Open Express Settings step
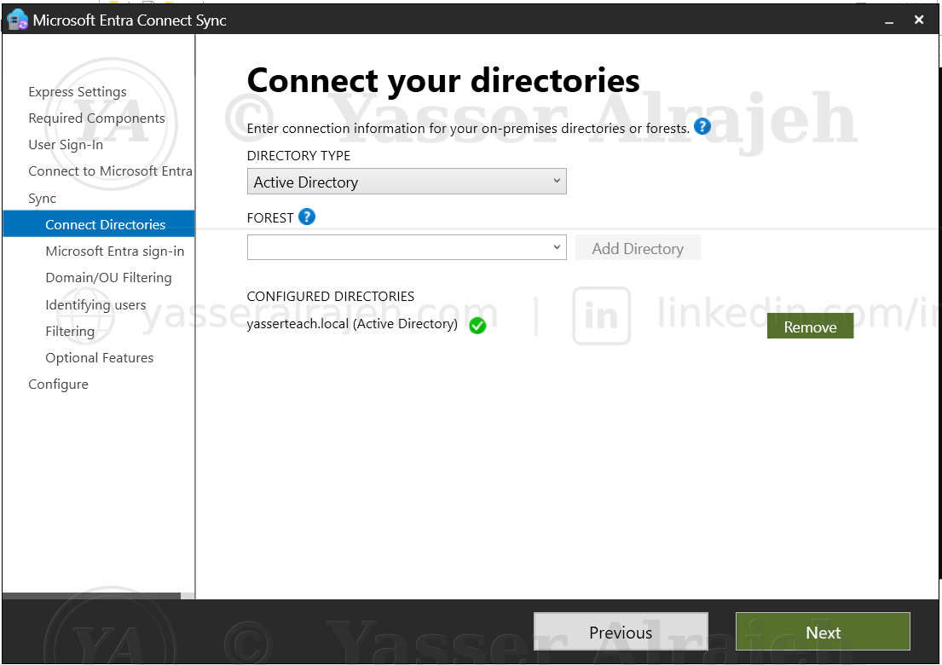This screenshot has height=665, width=942. point(78,92)
